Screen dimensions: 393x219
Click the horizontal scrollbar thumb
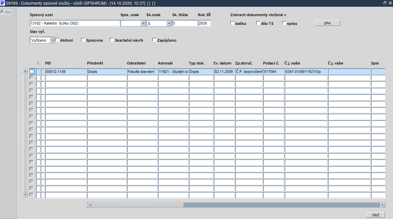[x=138, y=205]
